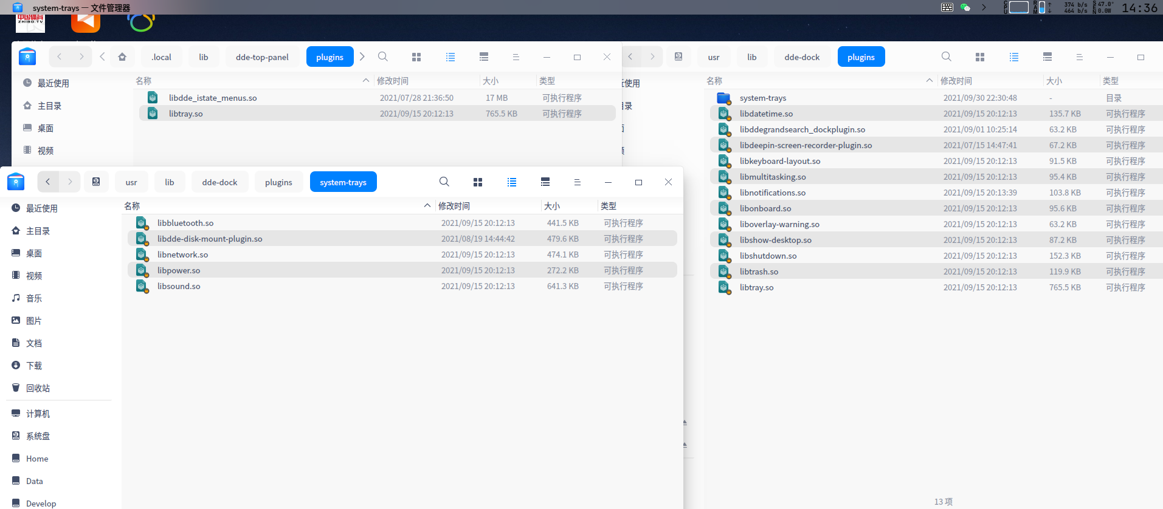Select libshutdown.so file
Viewport: 1163px width, 509px height.
[936, 256]
